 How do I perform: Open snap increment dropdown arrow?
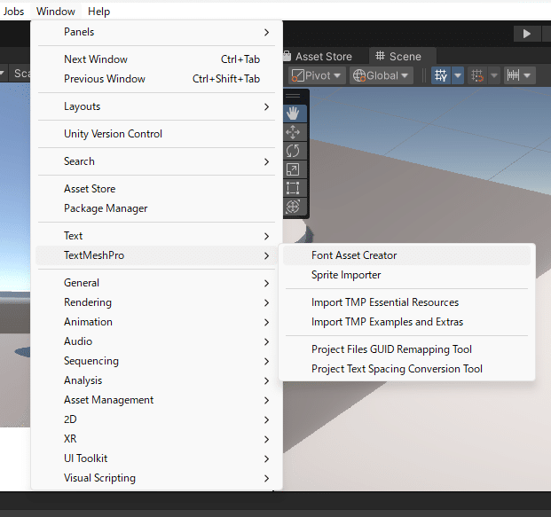coord(527,75)
